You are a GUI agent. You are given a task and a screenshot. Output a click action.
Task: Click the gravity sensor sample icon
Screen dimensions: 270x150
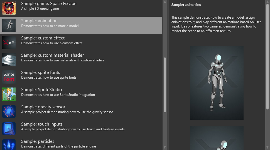tap(9, 111)
